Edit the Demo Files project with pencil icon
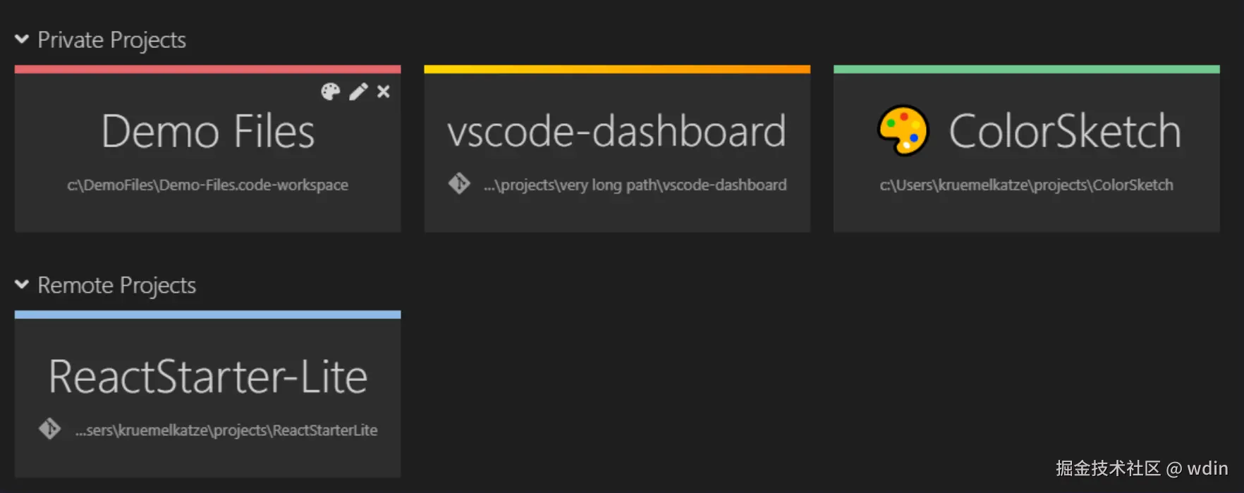Viewport: 1244px width, 493px height. pos(358,92)
